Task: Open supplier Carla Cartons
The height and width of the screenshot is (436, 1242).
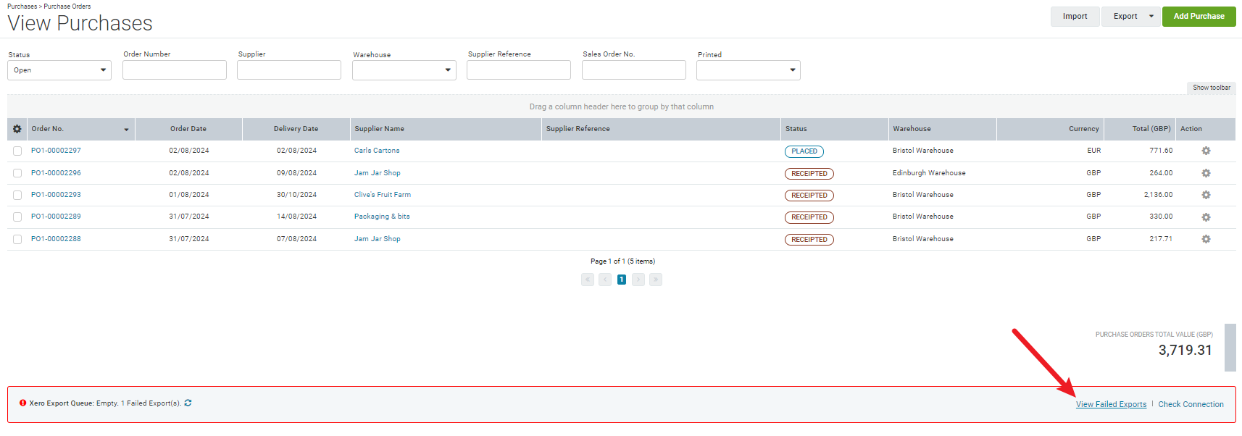Action: pyautogui.click(x=377, y=151)
